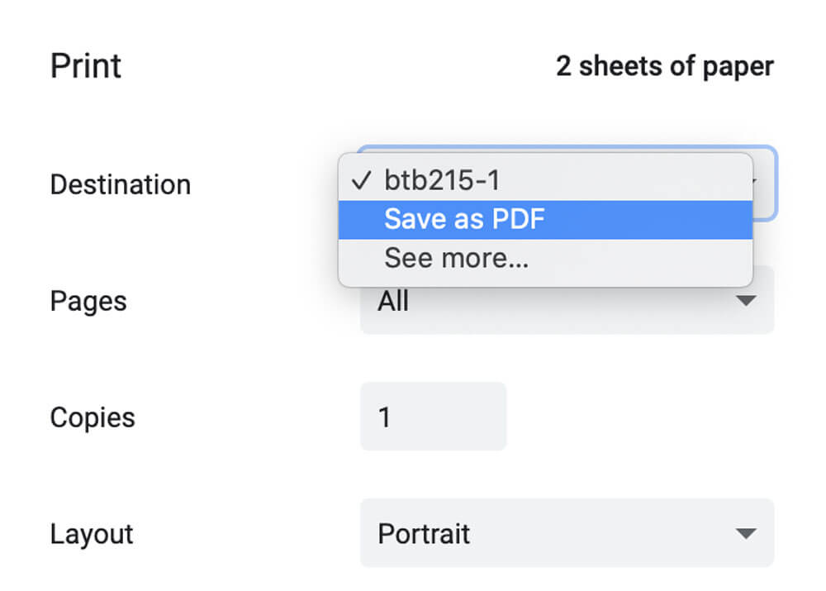Image resolution: width=826 pixels, height=591 pixels.
Task: Click the checkmark beside btb215-1
Action: [x=361, y=179]
